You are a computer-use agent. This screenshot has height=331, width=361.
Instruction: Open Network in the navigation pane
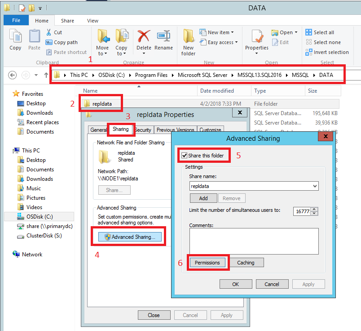(28, 255)
